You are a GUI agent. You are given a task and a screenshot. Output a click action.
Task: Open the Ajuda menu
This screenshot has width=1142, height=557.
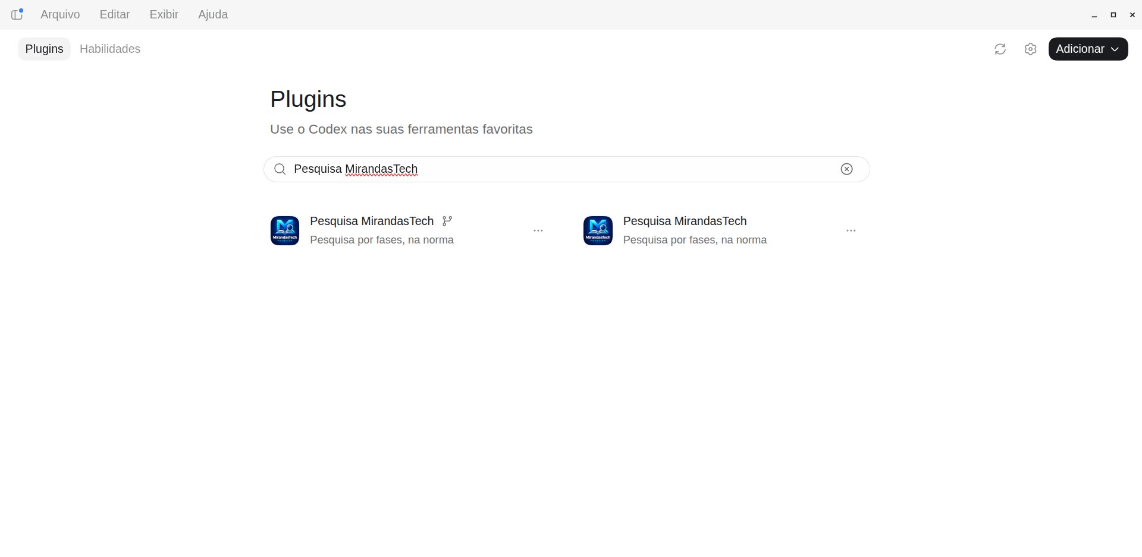pyautogui.click(x=213, y=14)
